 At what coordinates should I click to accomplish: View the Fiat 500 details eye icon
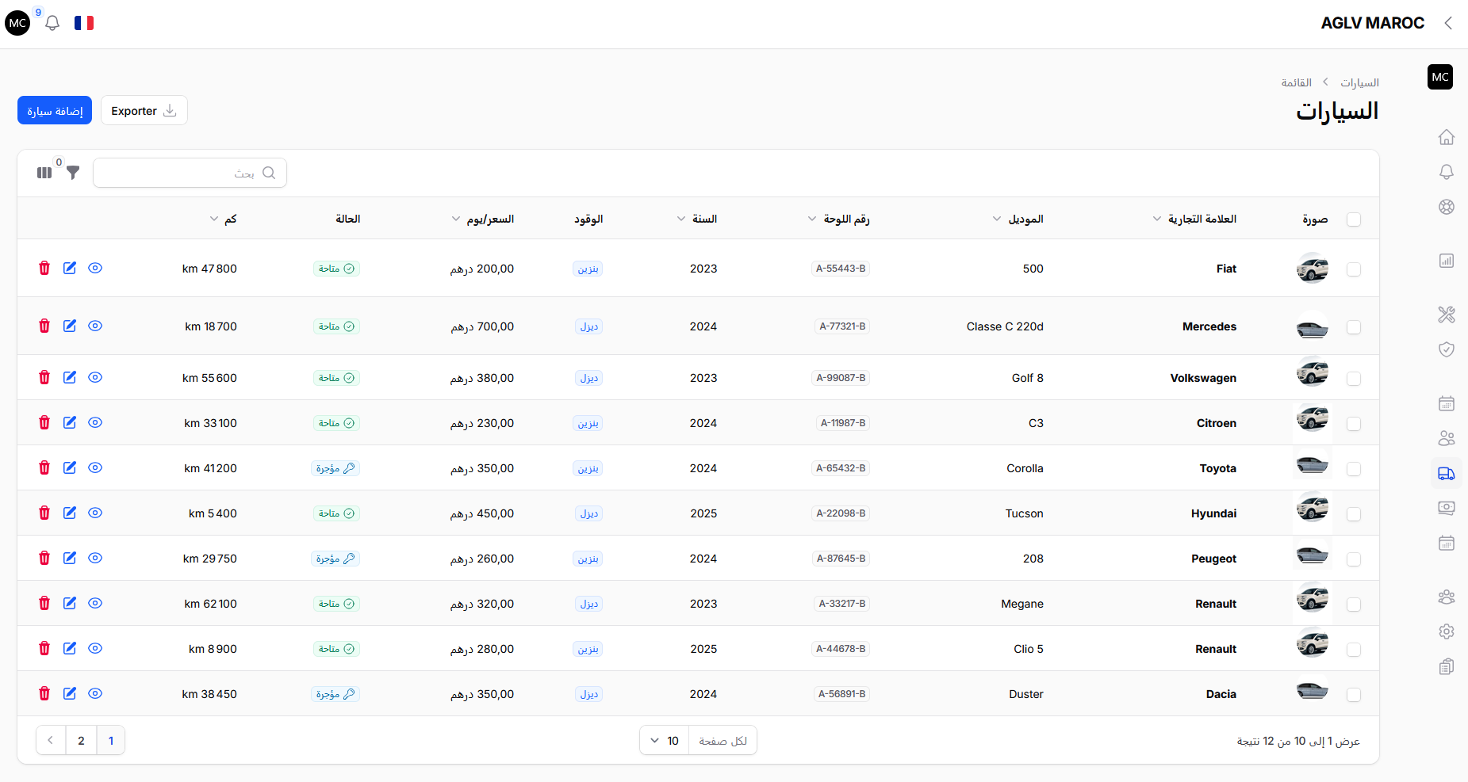(x=95, y=268)
